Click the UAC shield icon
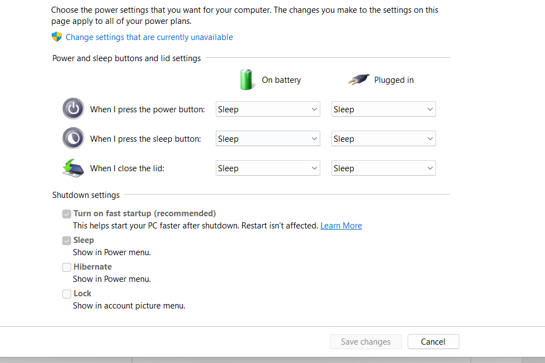Viewport: 545px width, 363px height. coord(57,37)
